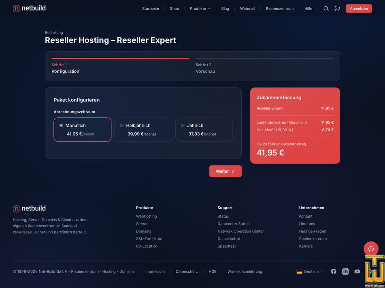Click the Anmelden button
385x288 pixels.
click(359, 8)
